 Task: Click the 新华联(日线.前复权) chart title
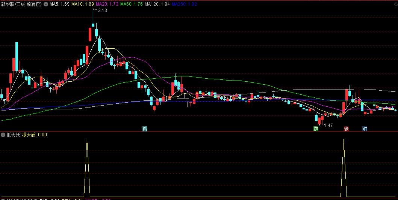[x=21, y=4]
